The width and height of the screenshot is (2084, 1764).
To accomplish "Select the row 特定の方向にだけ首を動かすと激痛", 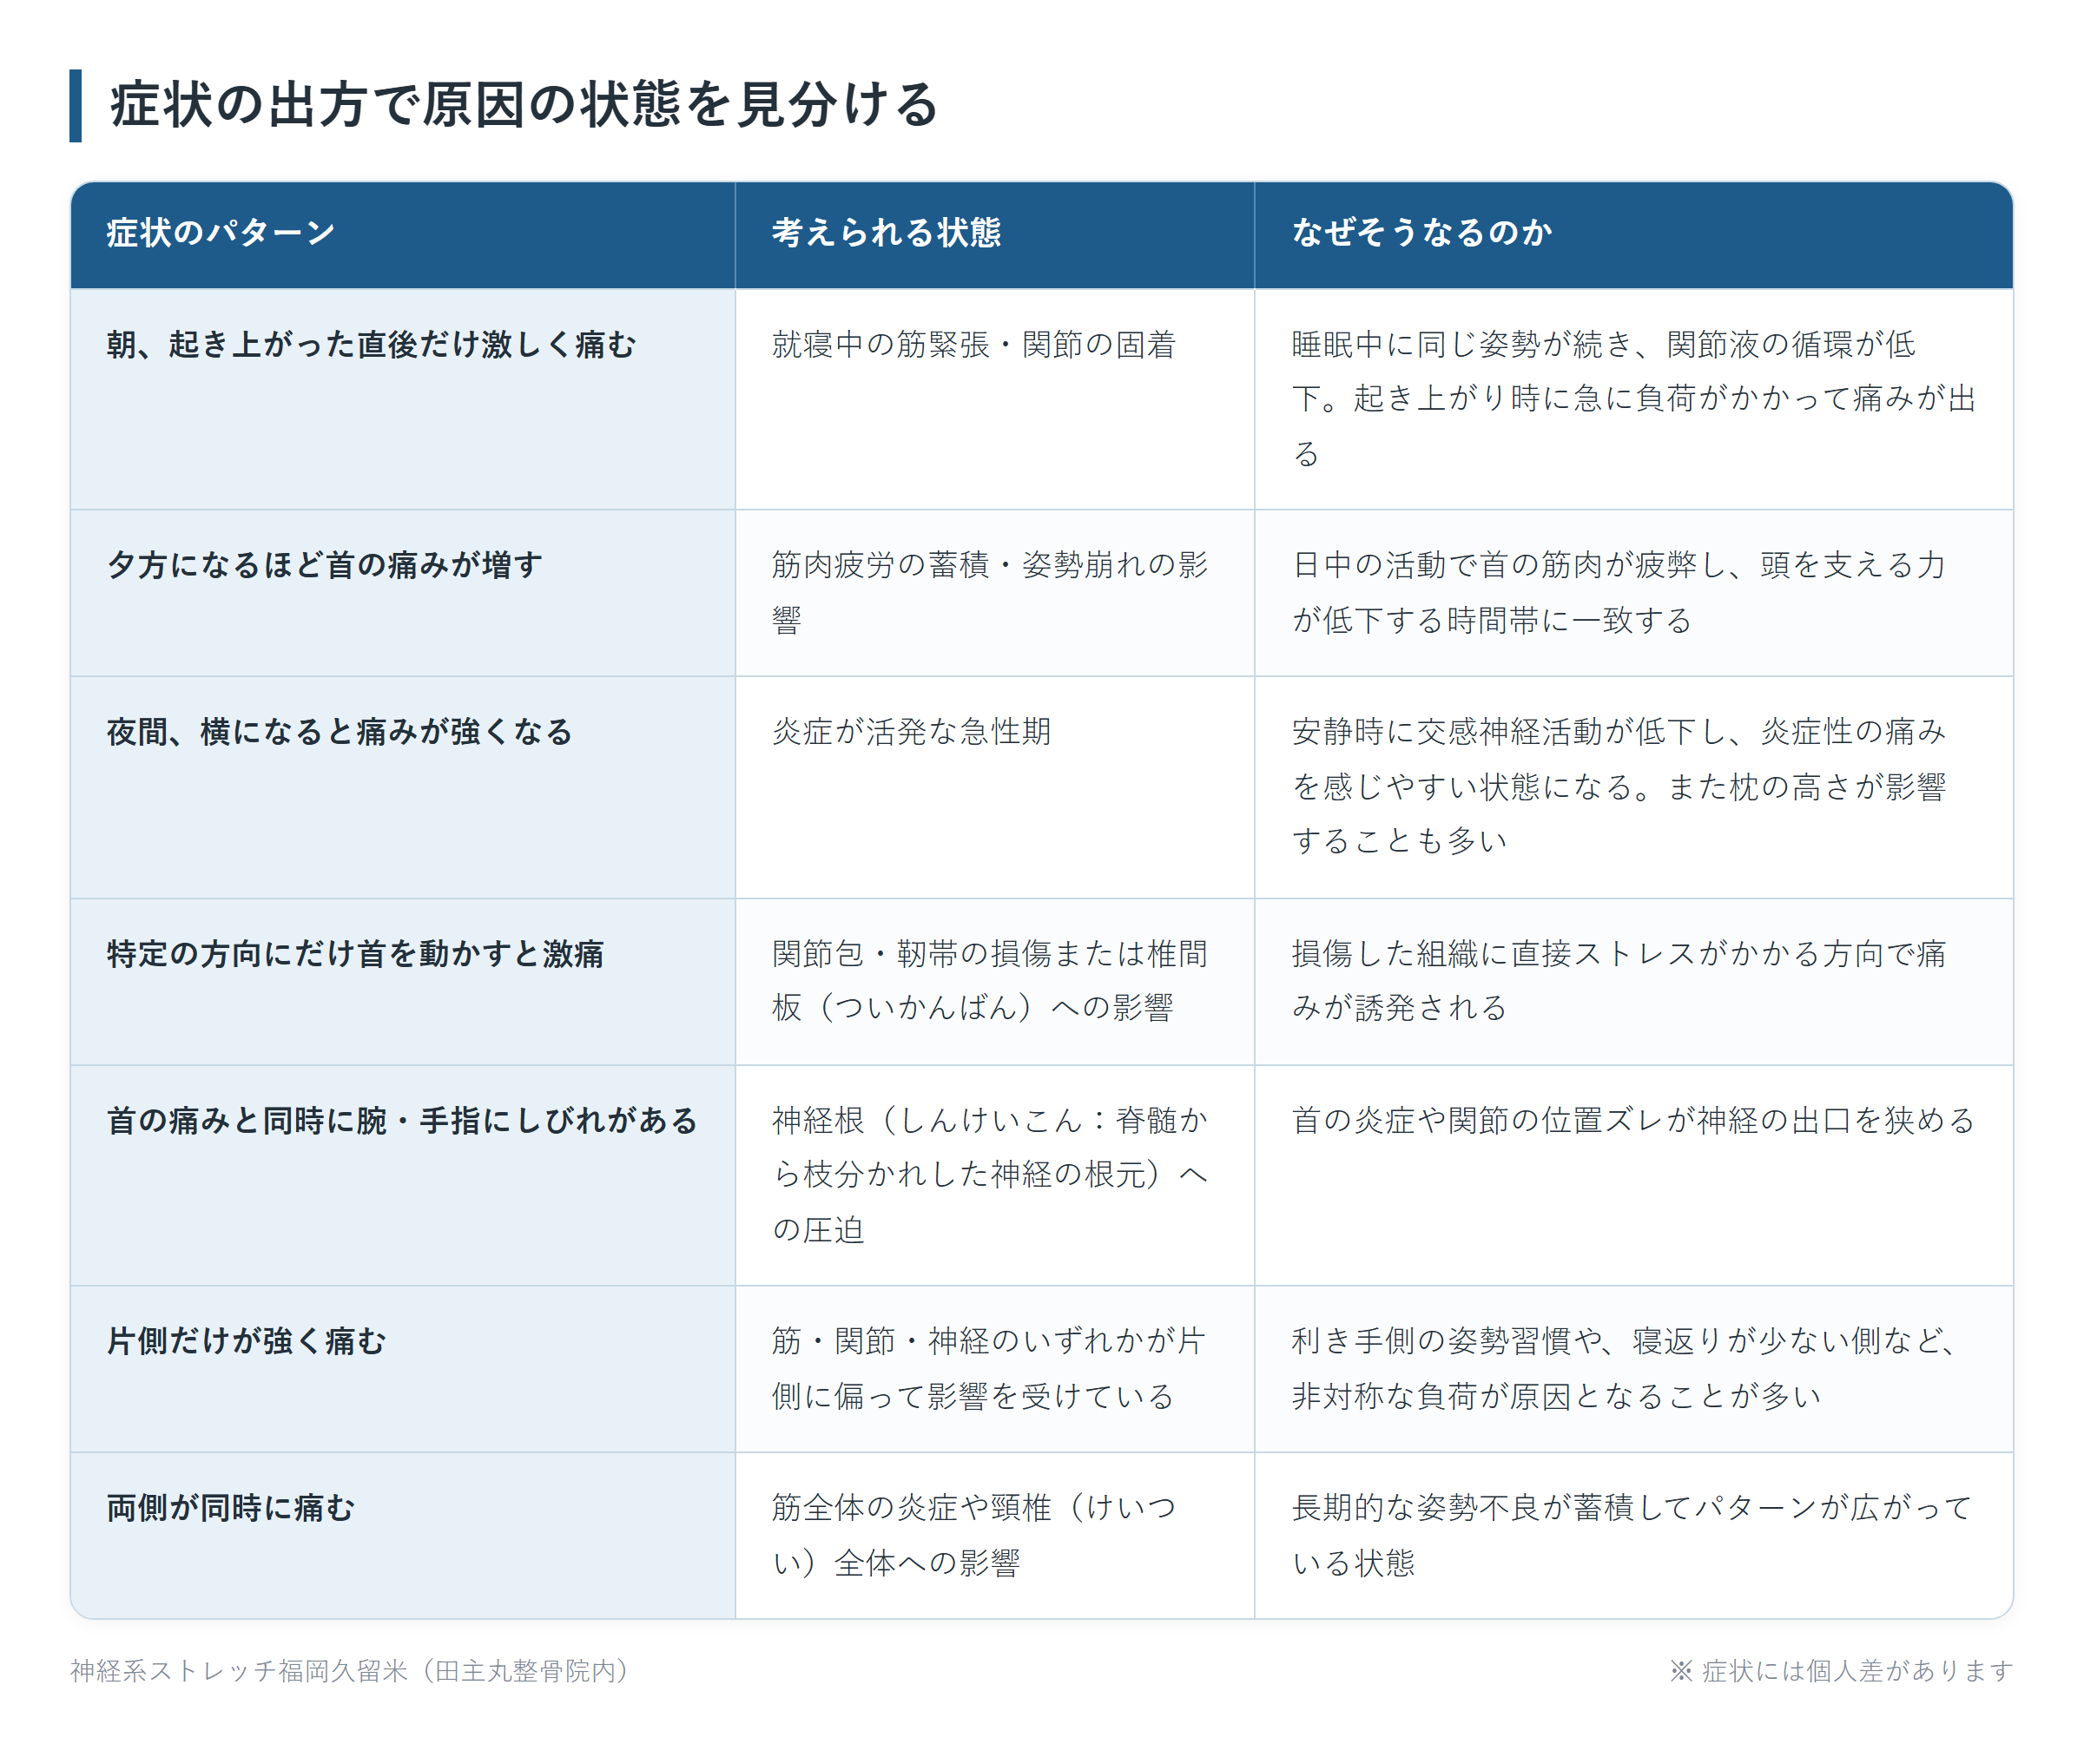I will [1041, 981].
